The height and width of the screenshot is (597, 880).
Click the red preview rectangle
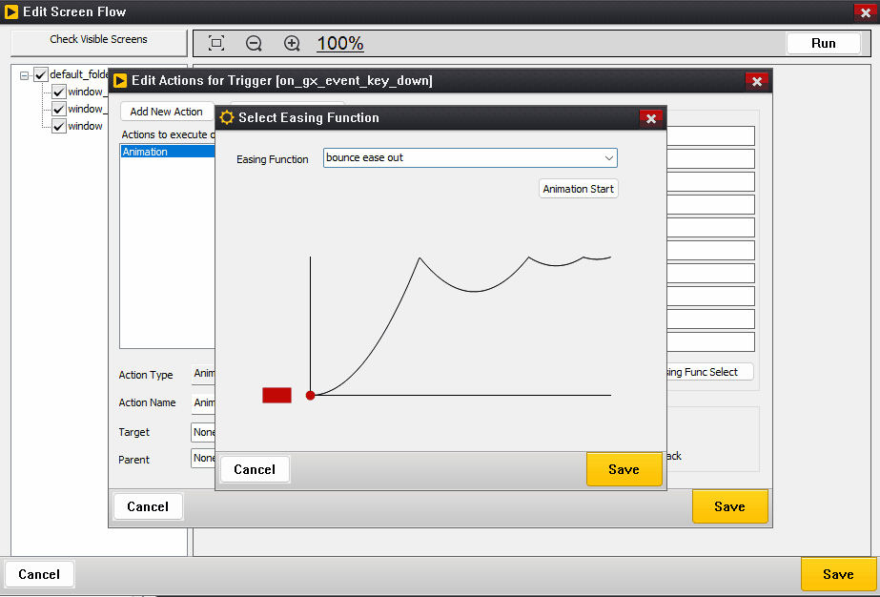[x=276, y=395]
